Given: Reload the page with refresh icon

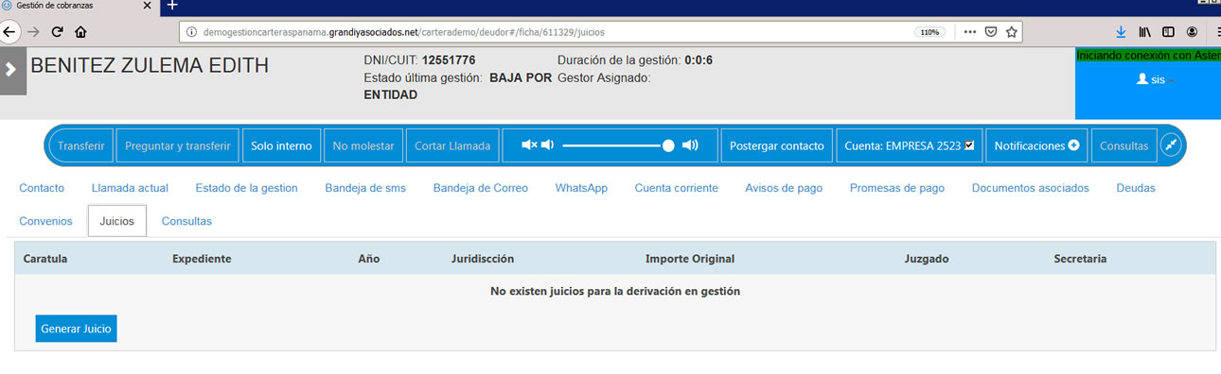Looking at the screenshot, I should pyautogui.click(x=57, y=31).
